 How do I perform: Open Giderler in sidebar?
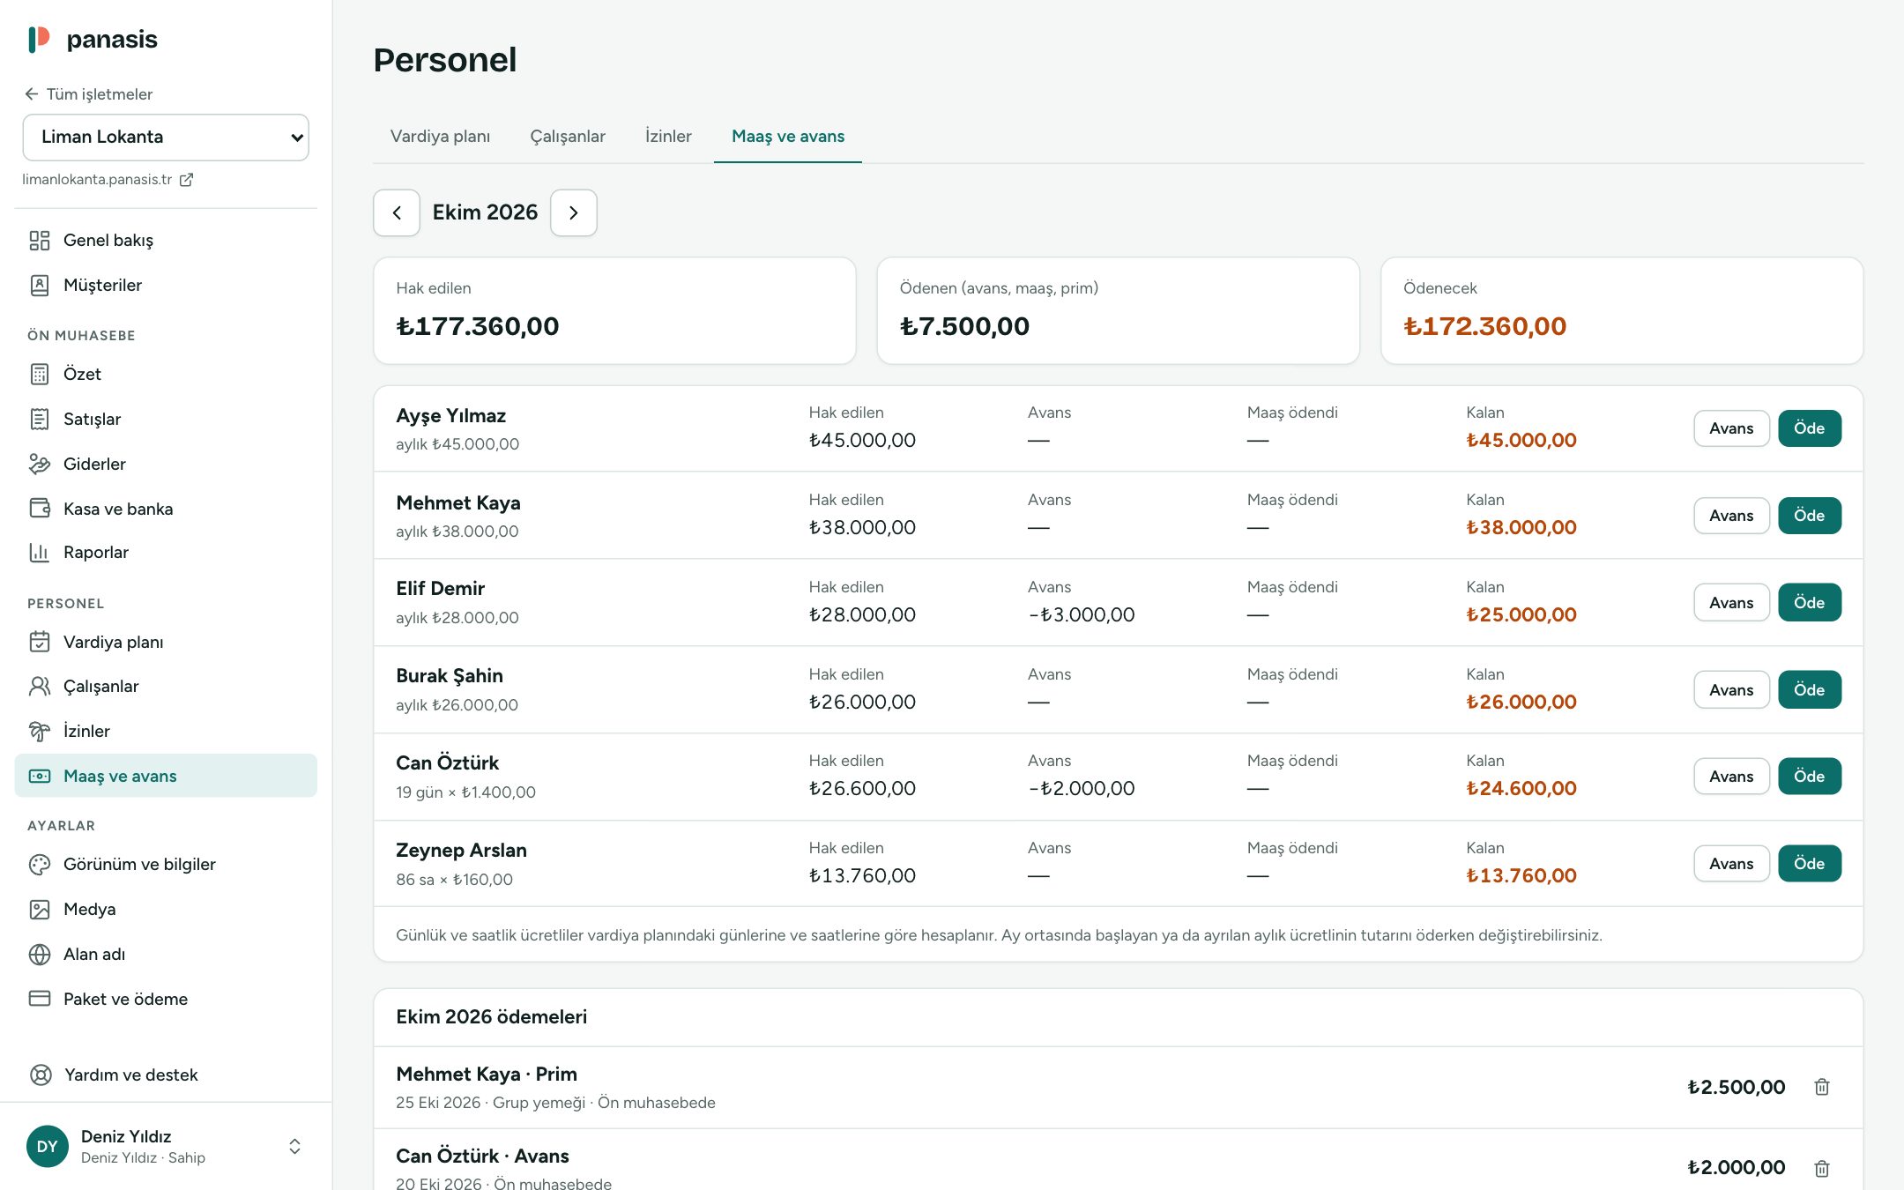pyautogui.click(x=166, y=464)
